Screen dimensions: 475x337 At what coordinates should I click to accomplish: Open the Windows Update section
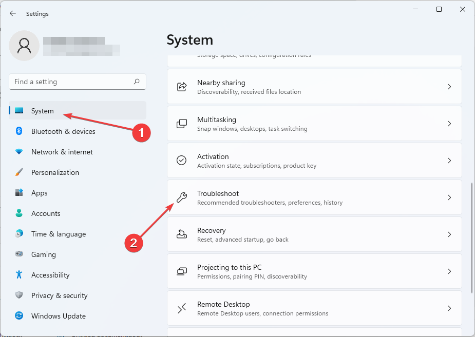tap(58, 316)
